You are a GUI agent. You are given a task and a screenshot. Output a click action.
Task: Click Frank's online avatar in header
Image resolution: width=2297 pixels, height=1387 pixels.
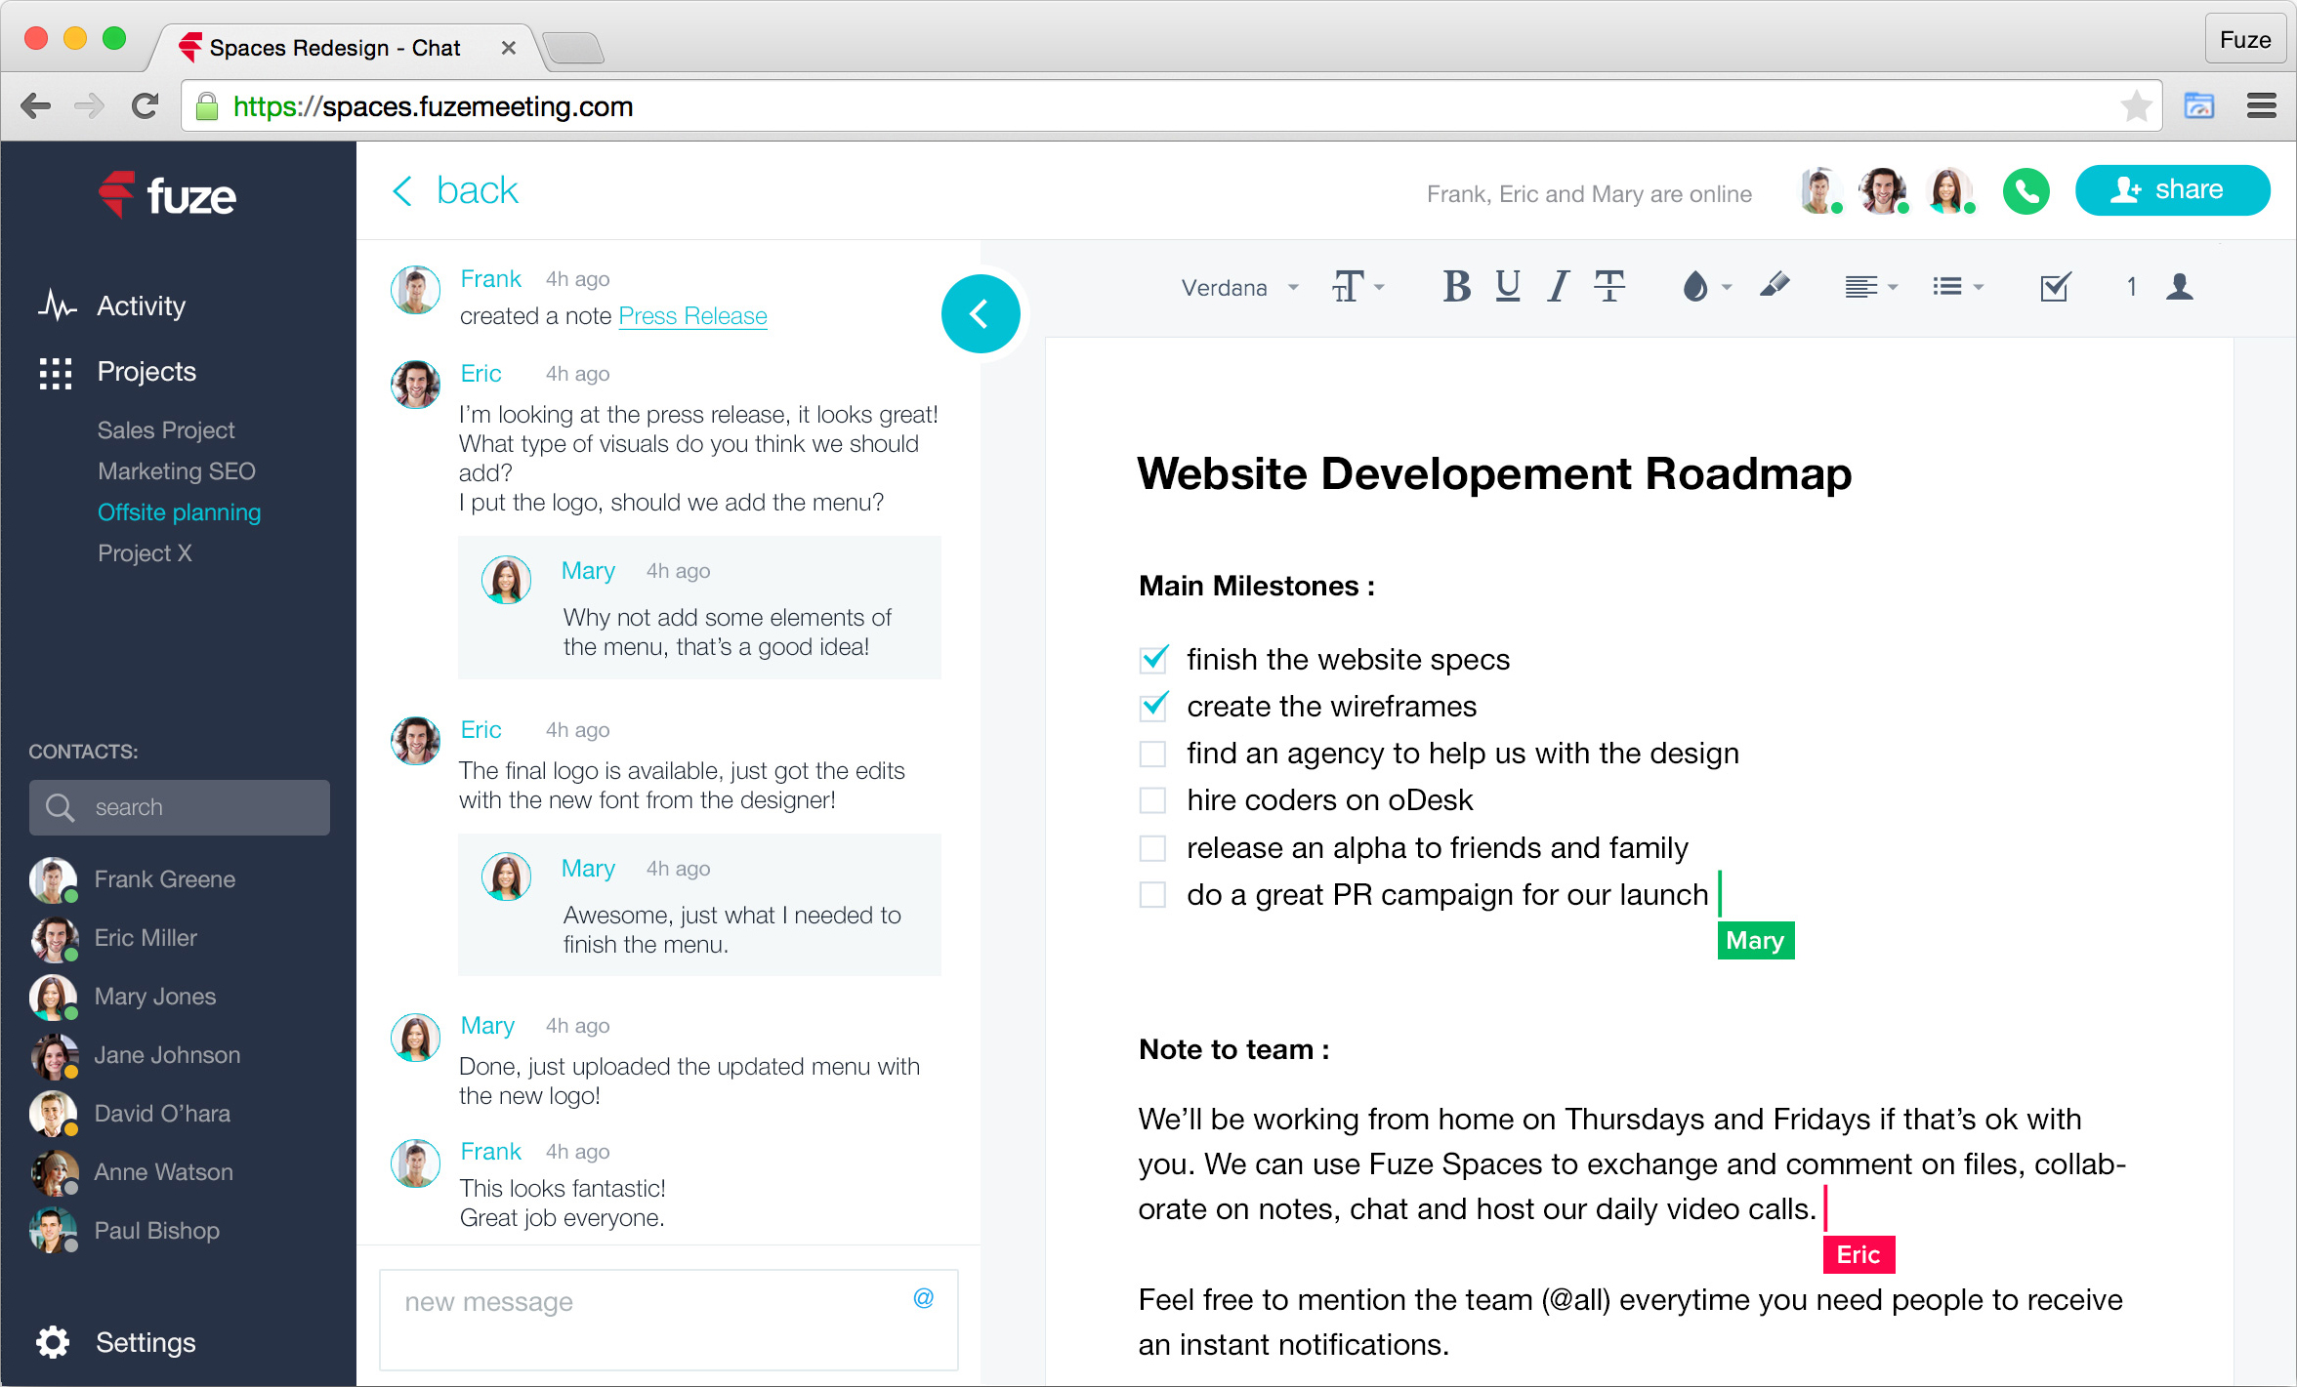1819,190
